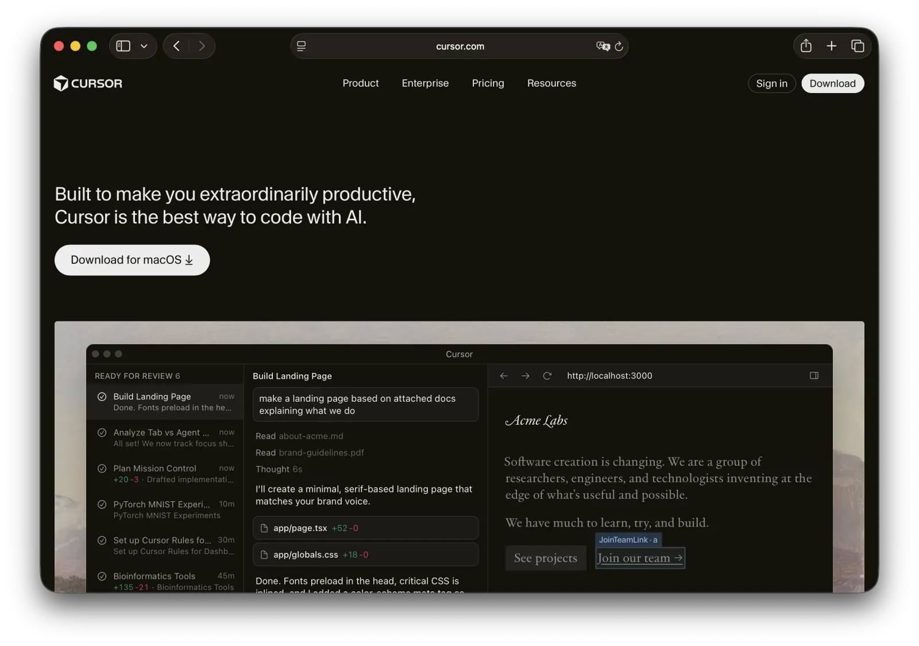Open the Enterprise menu
The height and width of the screenshot is (646, 919).
coord(425,83)
